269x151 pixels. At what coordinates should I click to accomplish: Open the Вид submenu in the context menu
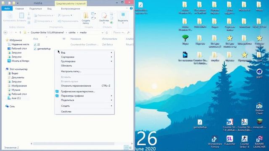click(x=84, y=52)
